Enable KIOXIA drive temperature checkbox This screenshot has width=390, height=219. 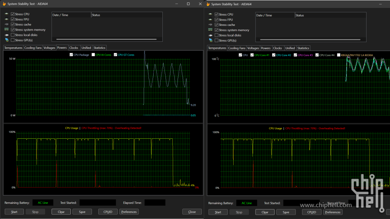click(339, 55)
